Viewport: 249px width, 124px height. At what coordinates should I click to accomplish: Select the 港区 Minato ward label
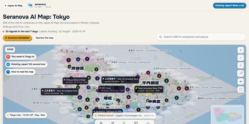108,99
